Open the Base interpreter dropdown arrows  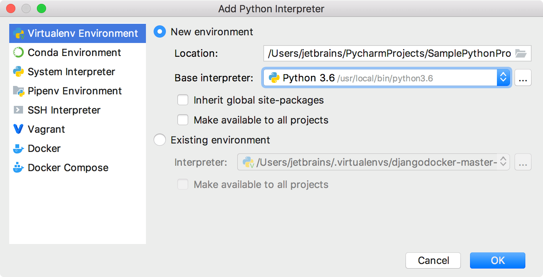pyautogui.click(x=503, y=78)
